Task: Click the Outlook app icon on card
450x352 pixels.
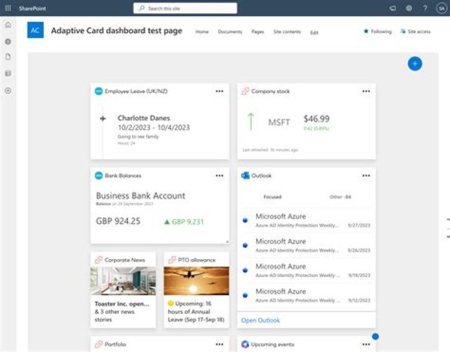Action: click(x=245, y=175)
